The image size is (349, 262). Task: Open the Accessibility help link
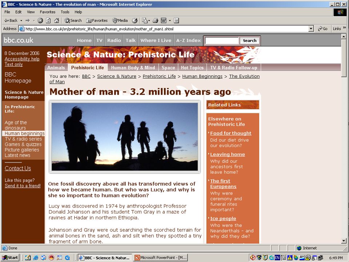click(x=22, y=59)
